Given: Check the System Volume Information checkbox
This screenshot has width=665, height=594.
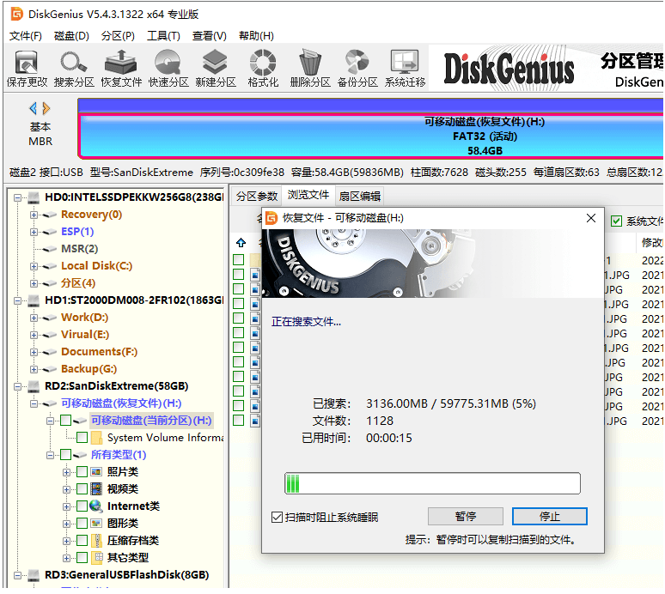Looking at the screenshot, I should (82, 437).
